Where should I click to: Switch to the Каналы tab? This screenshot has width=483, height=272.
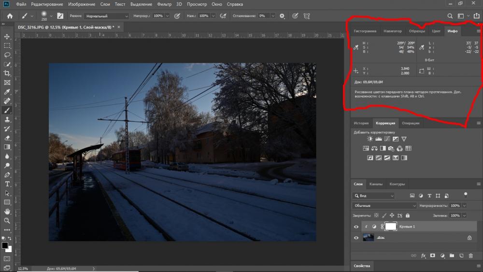pyautogui.click(x=376, y=184)
